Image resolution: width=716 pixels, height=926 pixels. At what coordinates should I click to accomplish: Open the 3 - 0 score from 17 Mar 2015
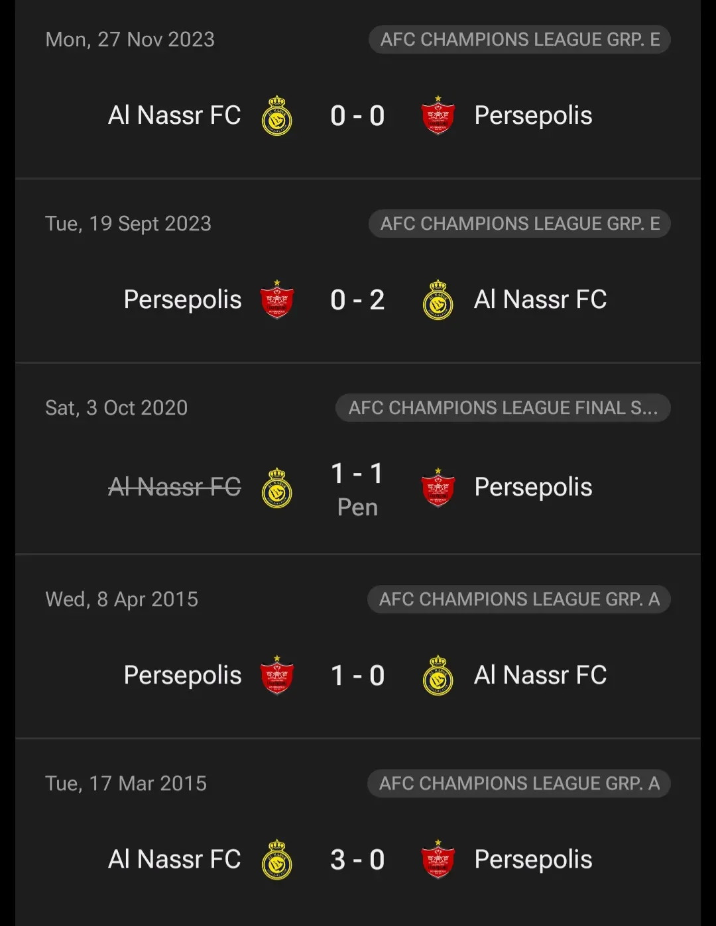(x=357, y=860)
